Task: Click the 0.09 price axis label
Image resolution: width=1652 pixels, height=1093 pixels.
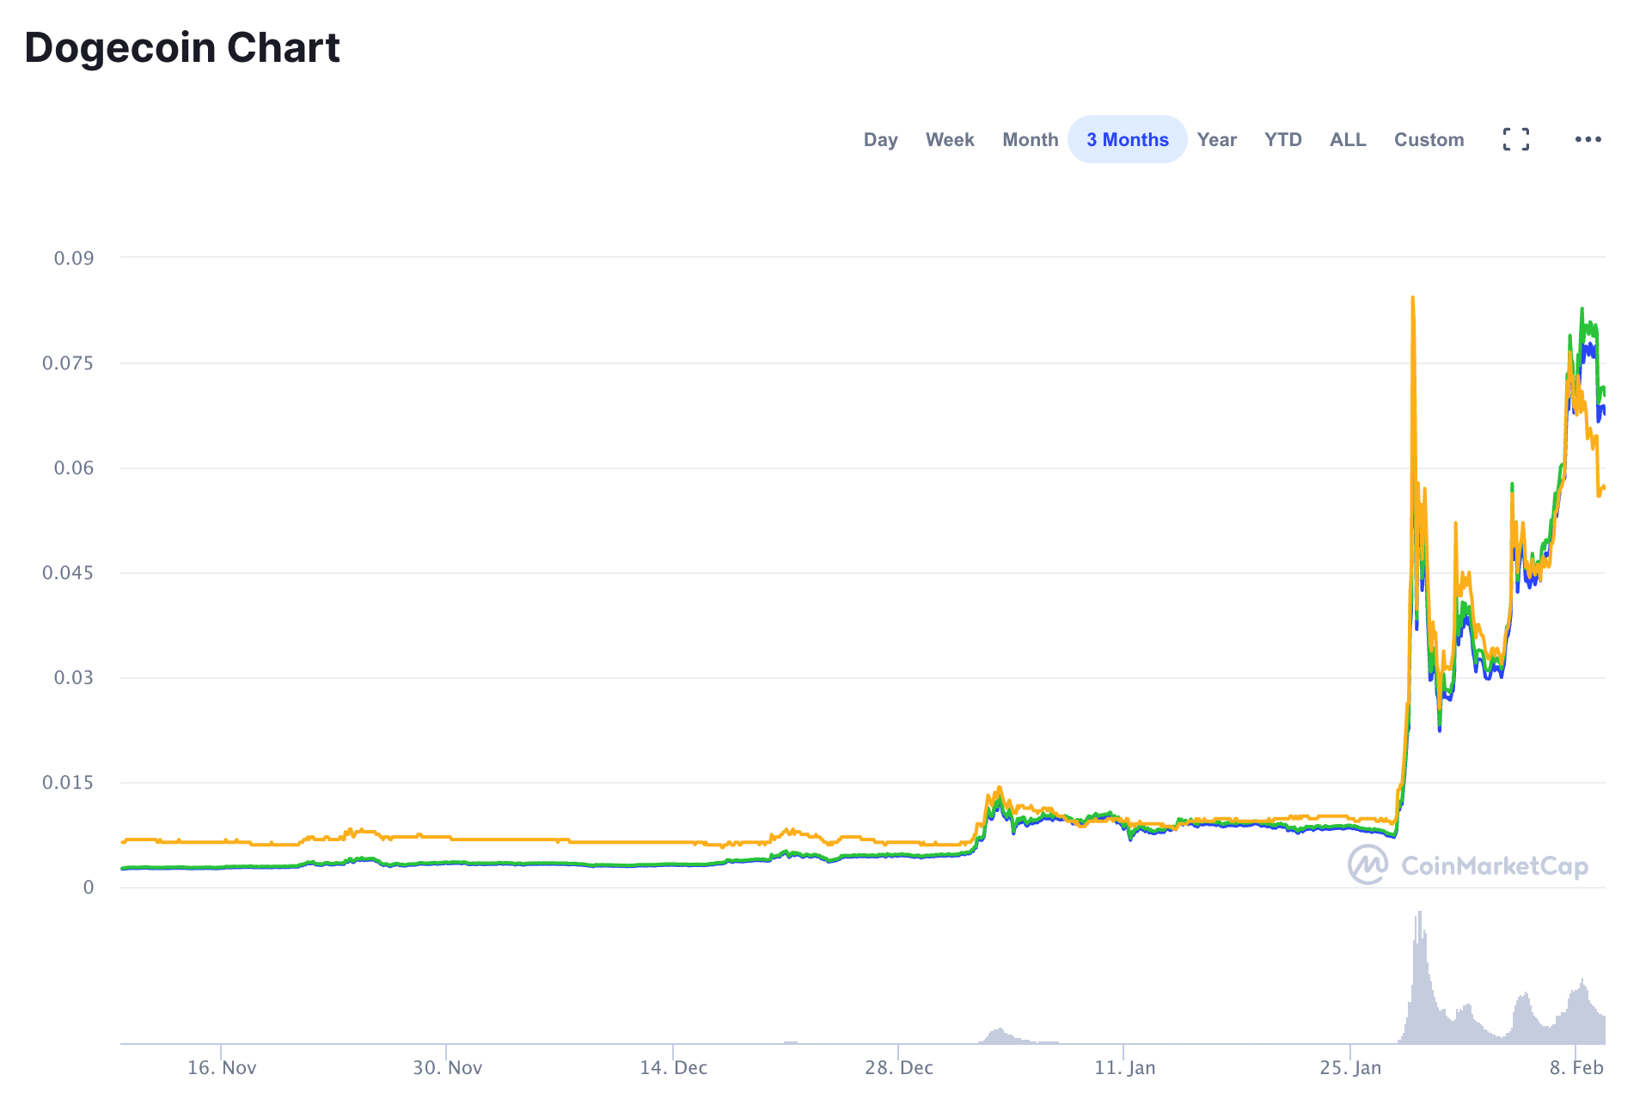Action: point(74,258)
